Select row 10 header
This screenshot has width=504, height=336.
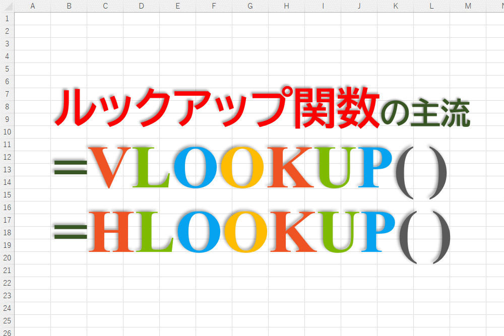pyautogui.click(x=7, y=132)
